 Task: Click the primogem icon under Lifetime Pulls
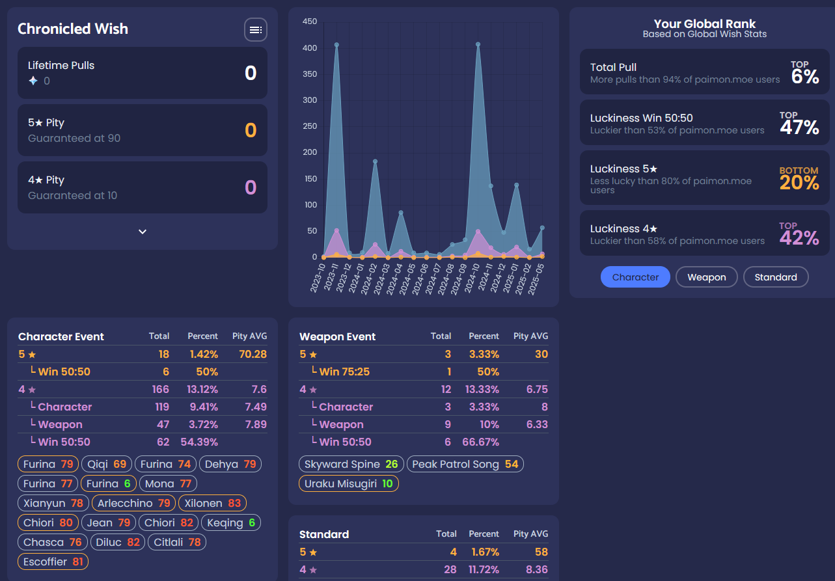(33, 81)
